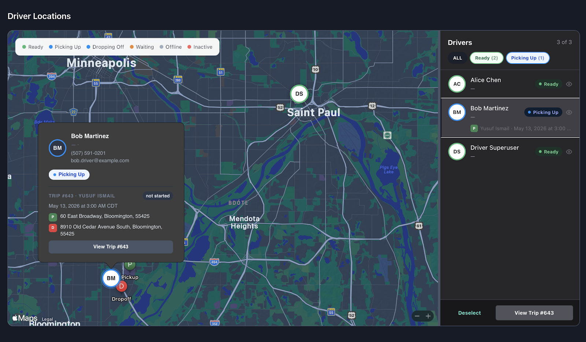Click the pickup P icon in the popup address
586x342 pixels.
coord(53,217)
